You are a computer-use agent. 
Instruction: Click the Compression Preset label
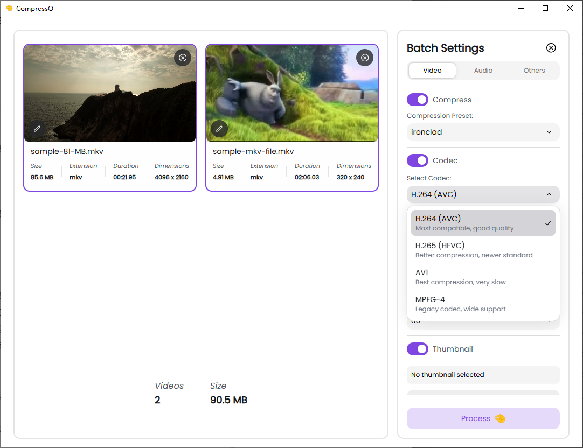coord(440,116)
